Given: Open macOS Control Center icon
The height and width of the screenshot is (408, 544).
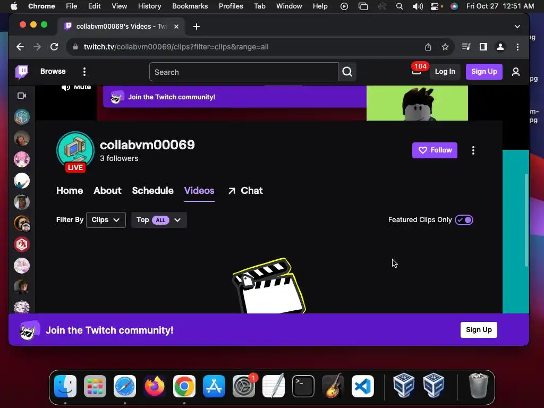Looking at the screenshot, I should [x=436, y=6].
